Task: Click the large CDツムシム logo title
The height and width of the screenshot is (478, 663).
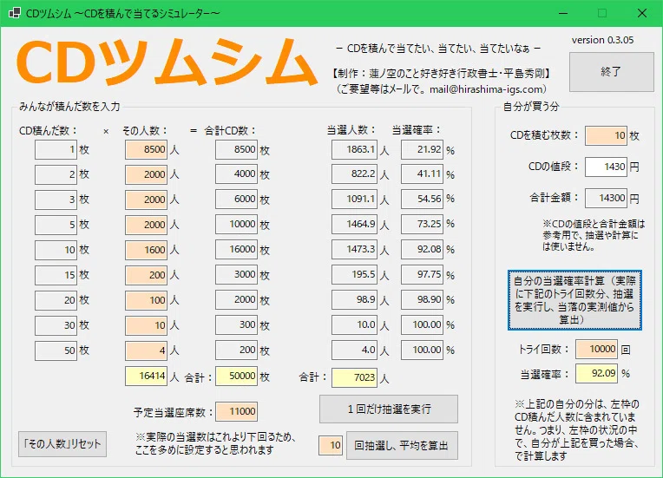Action: point(167,62)
